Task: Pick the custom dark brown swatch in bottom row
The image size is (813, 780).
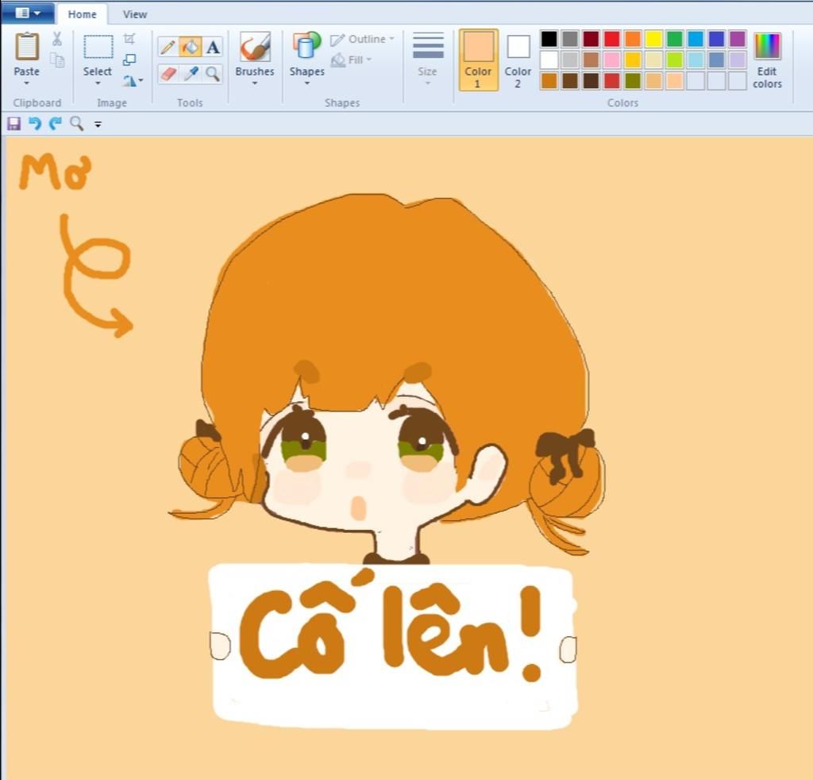Action: (591, 81)
